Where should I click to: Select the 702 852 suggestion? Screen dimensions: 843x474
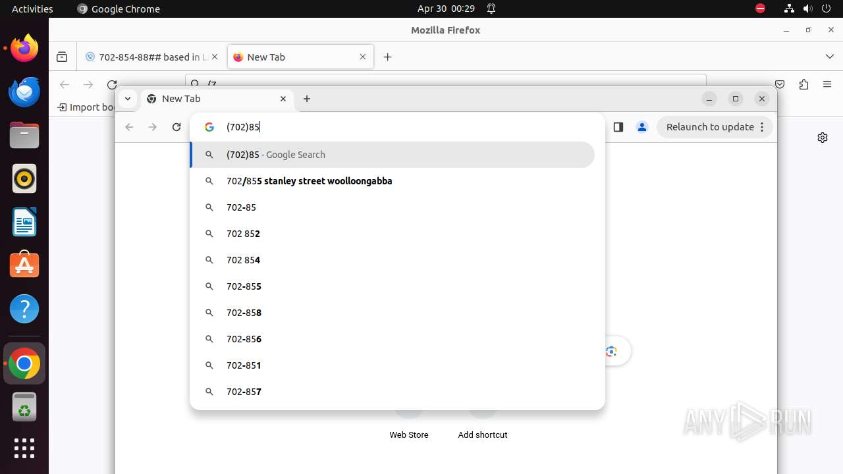(x=393, y=234)
